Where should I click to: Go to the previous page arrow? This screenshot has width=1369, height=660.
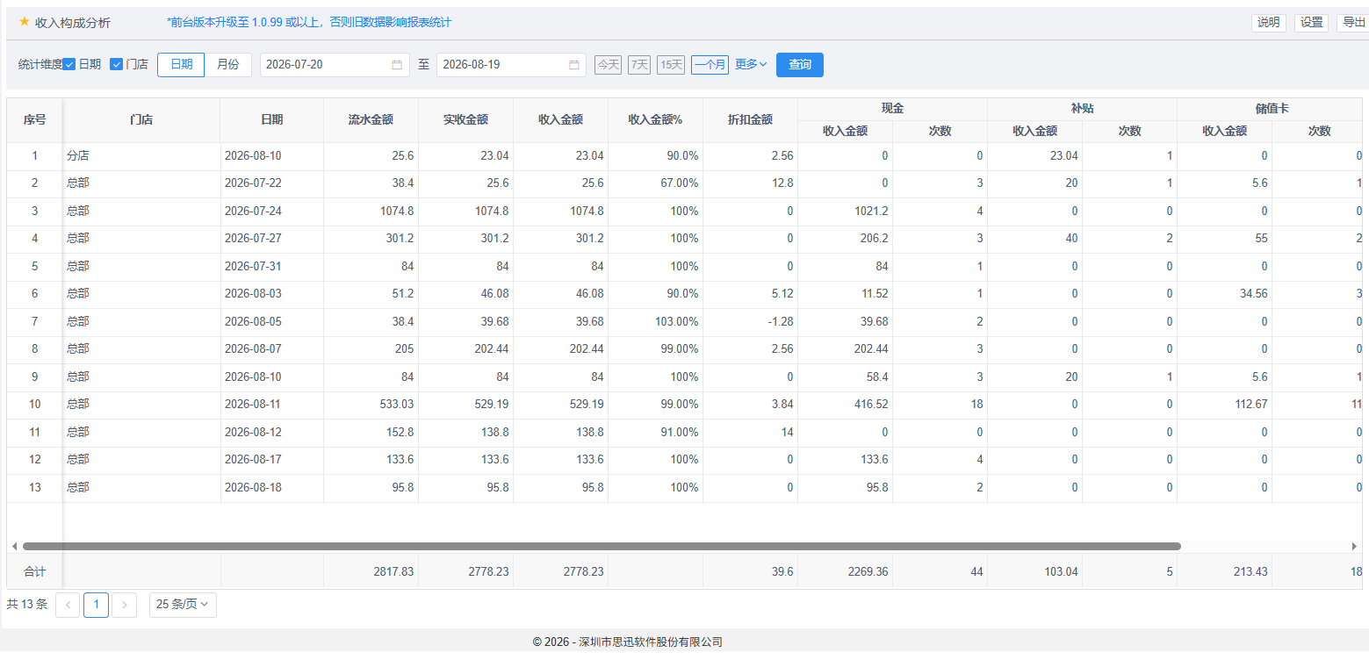pyautogui.click(x=68, y=605)
